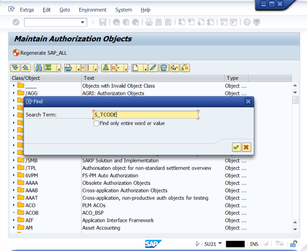
Task: Click the Class/Object column header
Action: 46,78
